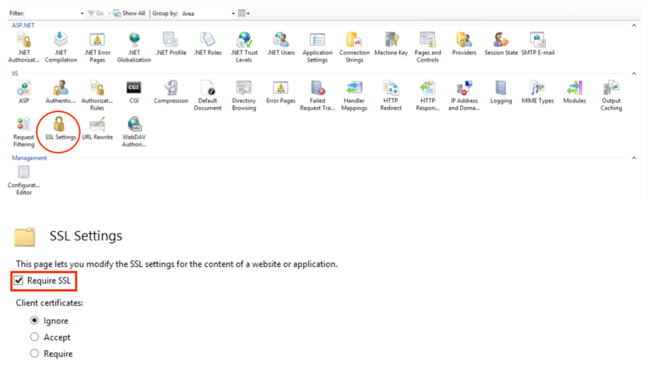Open Compression feature
649x365 pixels.
[x=170, y=92]
